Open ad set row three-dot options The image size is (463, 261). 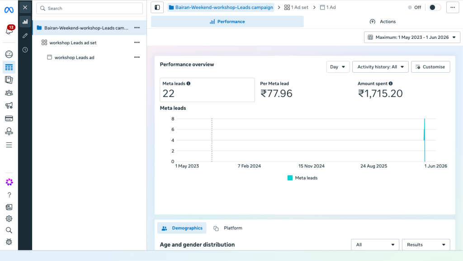click(137, 42)
